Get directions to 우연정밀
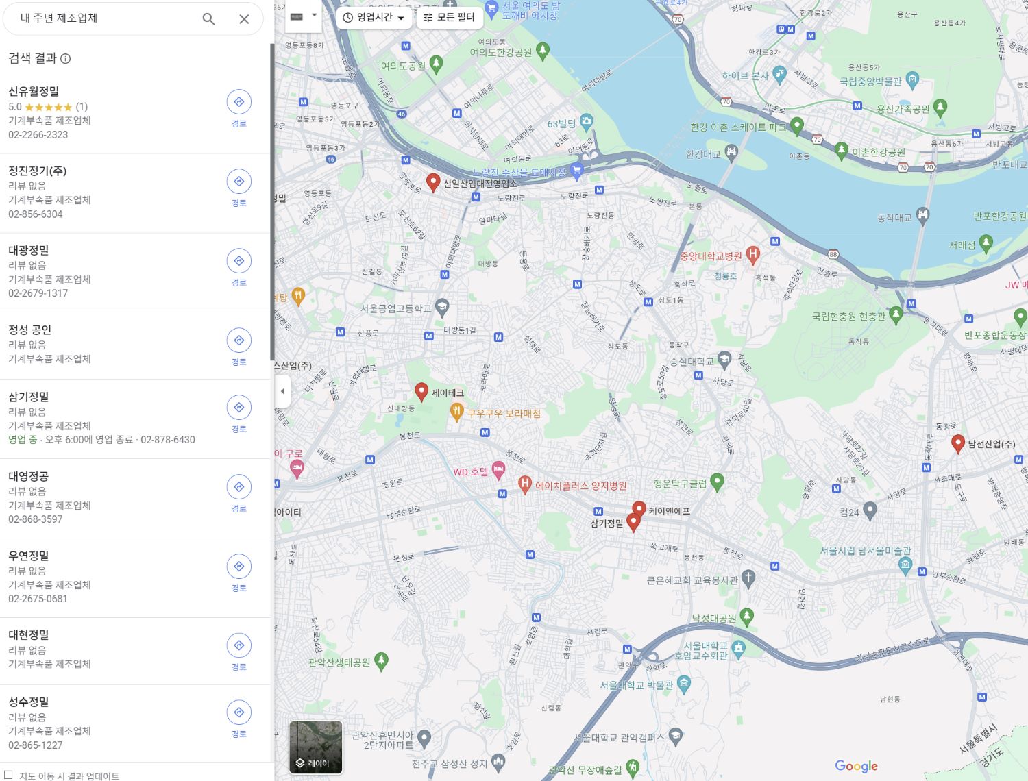1028x781 pixels. point(239,567)
